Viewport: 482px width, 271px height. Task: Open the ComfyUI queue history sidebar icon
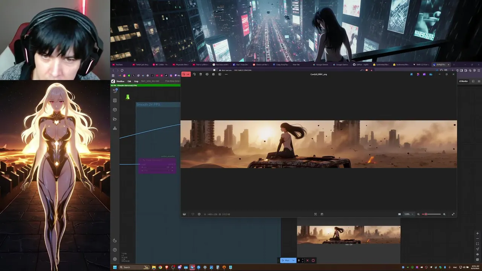click(115, 91)
